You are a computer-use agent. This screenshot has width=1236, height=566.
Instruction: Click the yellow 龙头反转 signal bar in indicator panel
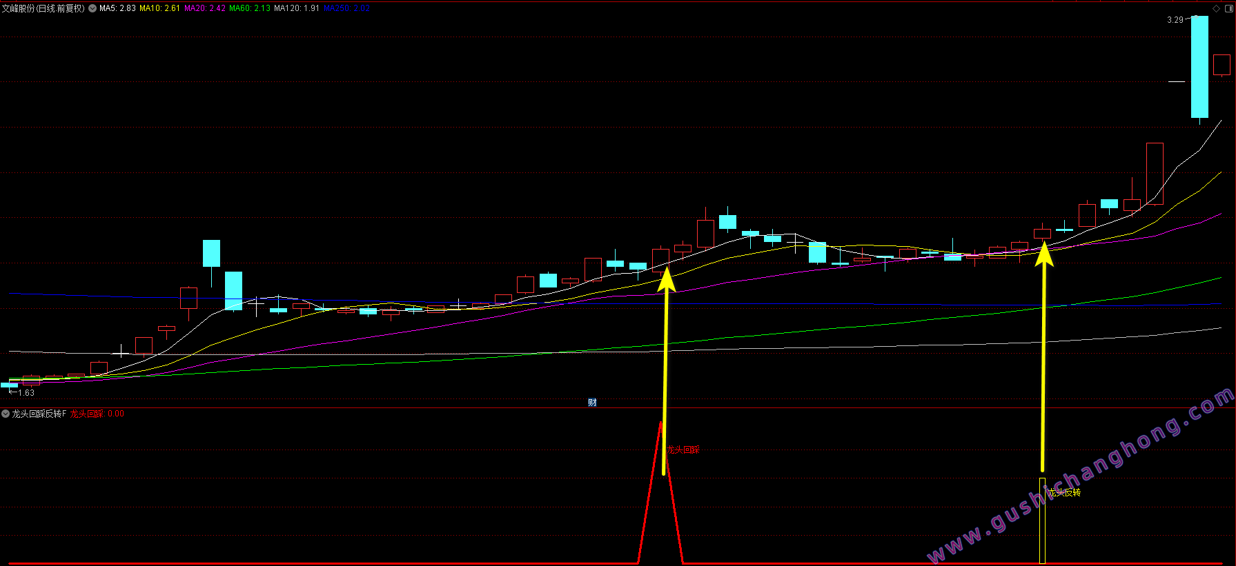pos(1042,520)
